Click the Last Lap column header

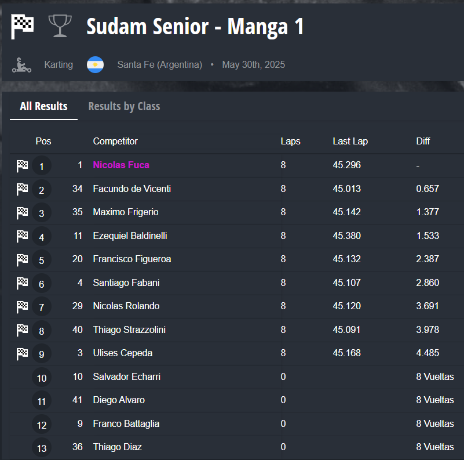coord(350,141)
